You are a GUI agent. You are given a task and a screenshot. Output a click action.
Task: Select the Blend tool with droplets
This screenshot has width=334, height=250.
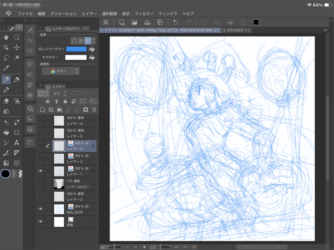[x=6, y=111]
